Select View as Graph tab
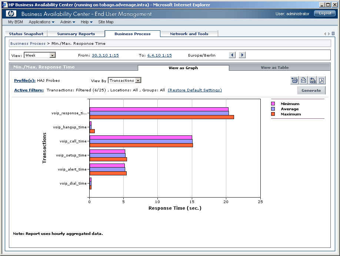Image resolution: width=340 pixels, height=256 pixels. click(183, 68)
